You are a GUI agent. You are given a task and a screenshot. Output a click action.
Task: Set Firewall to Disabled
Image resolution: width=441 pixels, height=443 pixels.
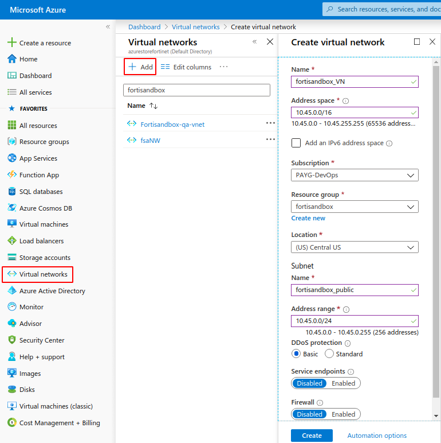[x=309, y=414]
